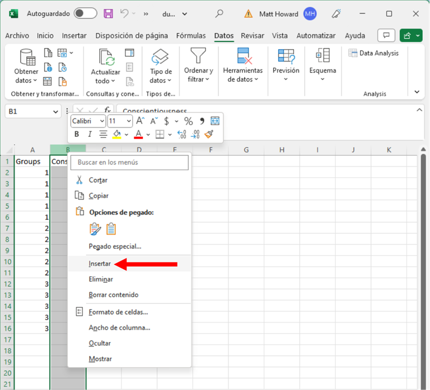Click the red font color button
The image size is (430, 390).
point(138,134)
